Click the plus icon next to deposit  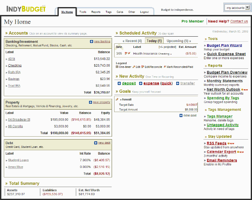pyautogui.click(x=120, y=83)
